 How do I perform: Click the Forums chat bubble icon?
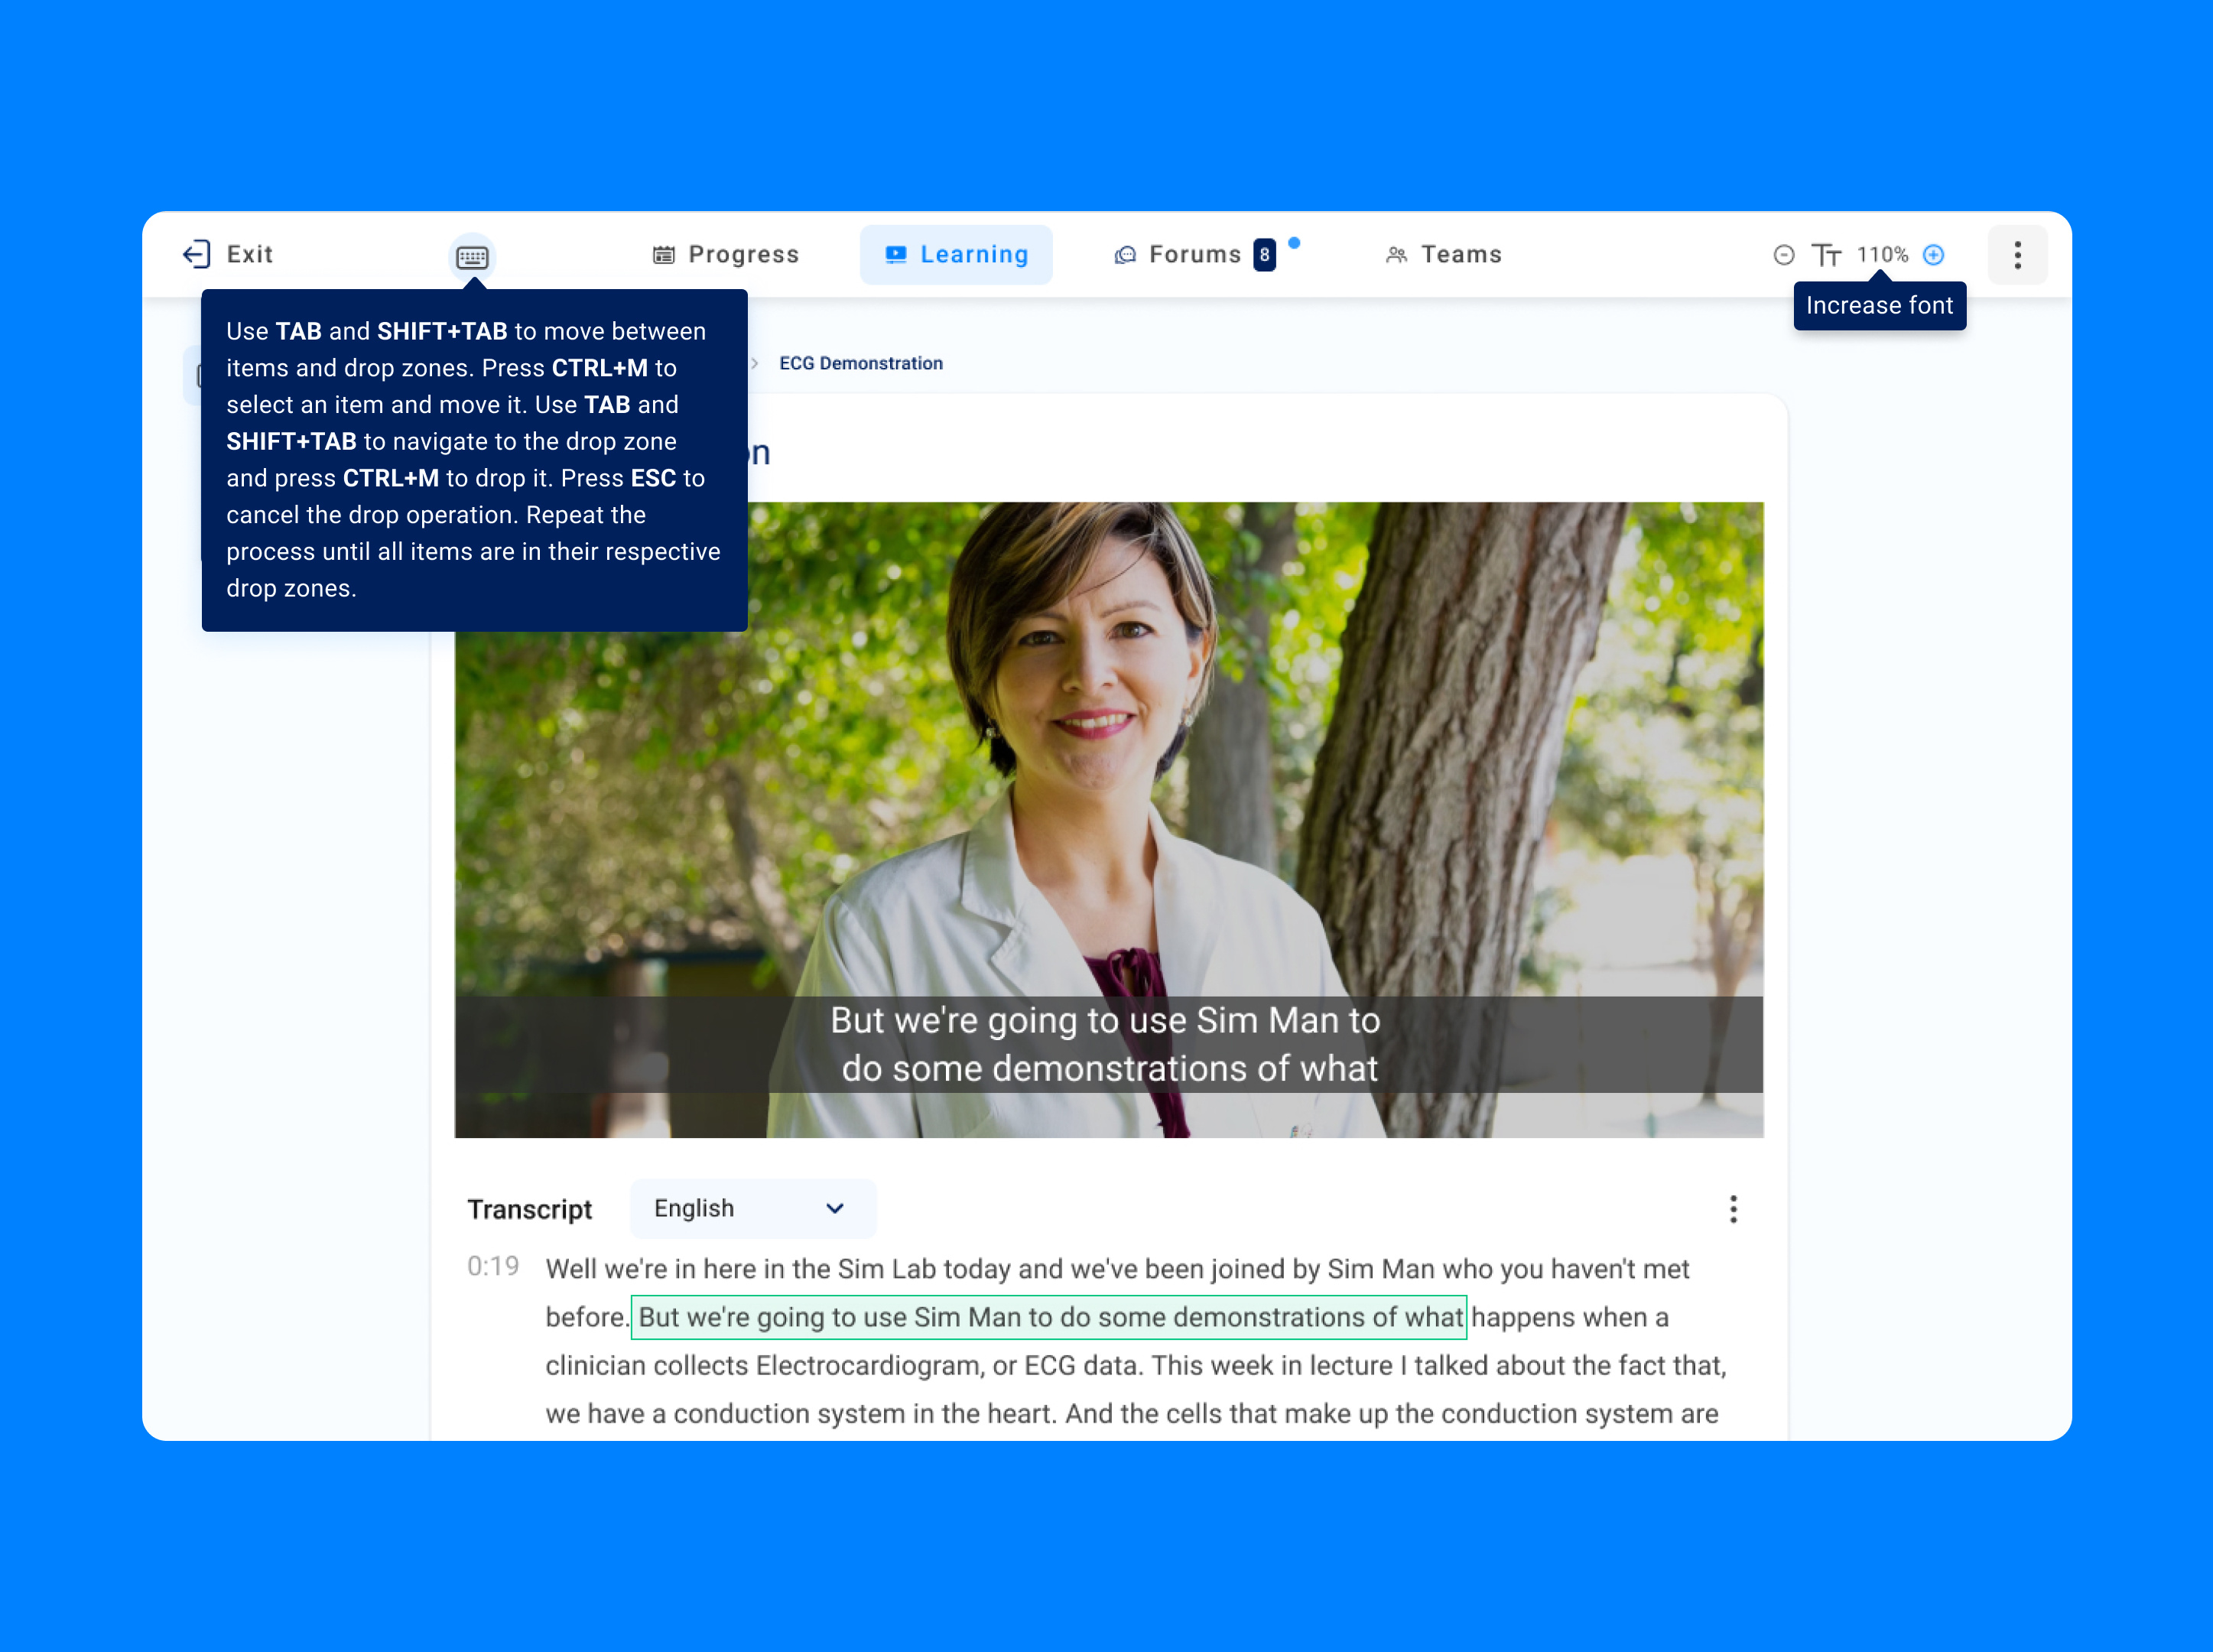1126,255
